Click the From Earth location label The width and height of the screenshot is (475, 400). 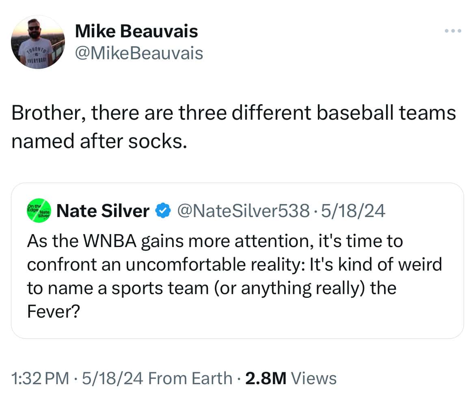coord(190,378)
